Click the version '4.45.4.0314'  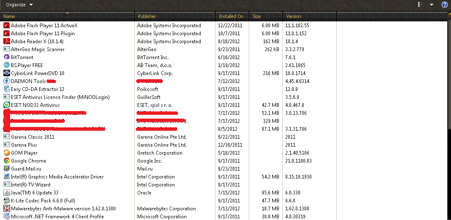[x=297, y=81]
